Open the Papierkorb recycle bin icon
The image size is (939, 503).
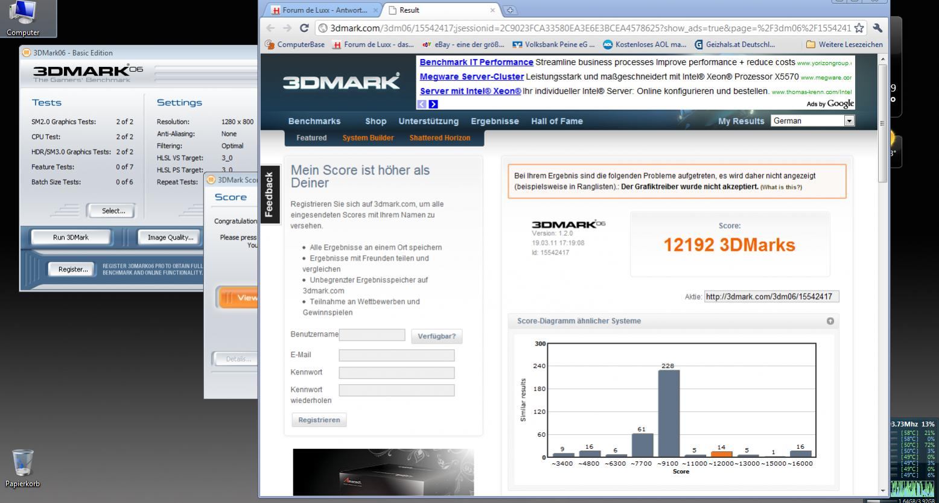(23, 467)
